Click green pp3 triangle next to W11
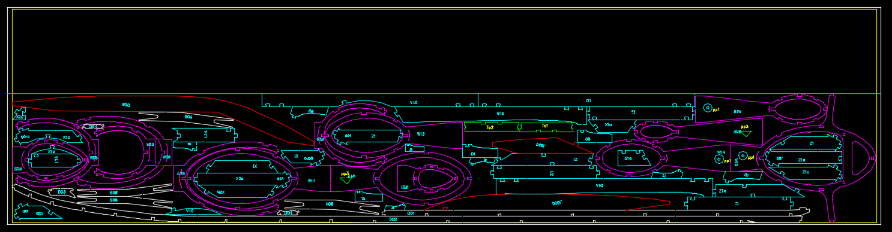The image size is (892, 232). pyautogui.click(x=345, y=180)
